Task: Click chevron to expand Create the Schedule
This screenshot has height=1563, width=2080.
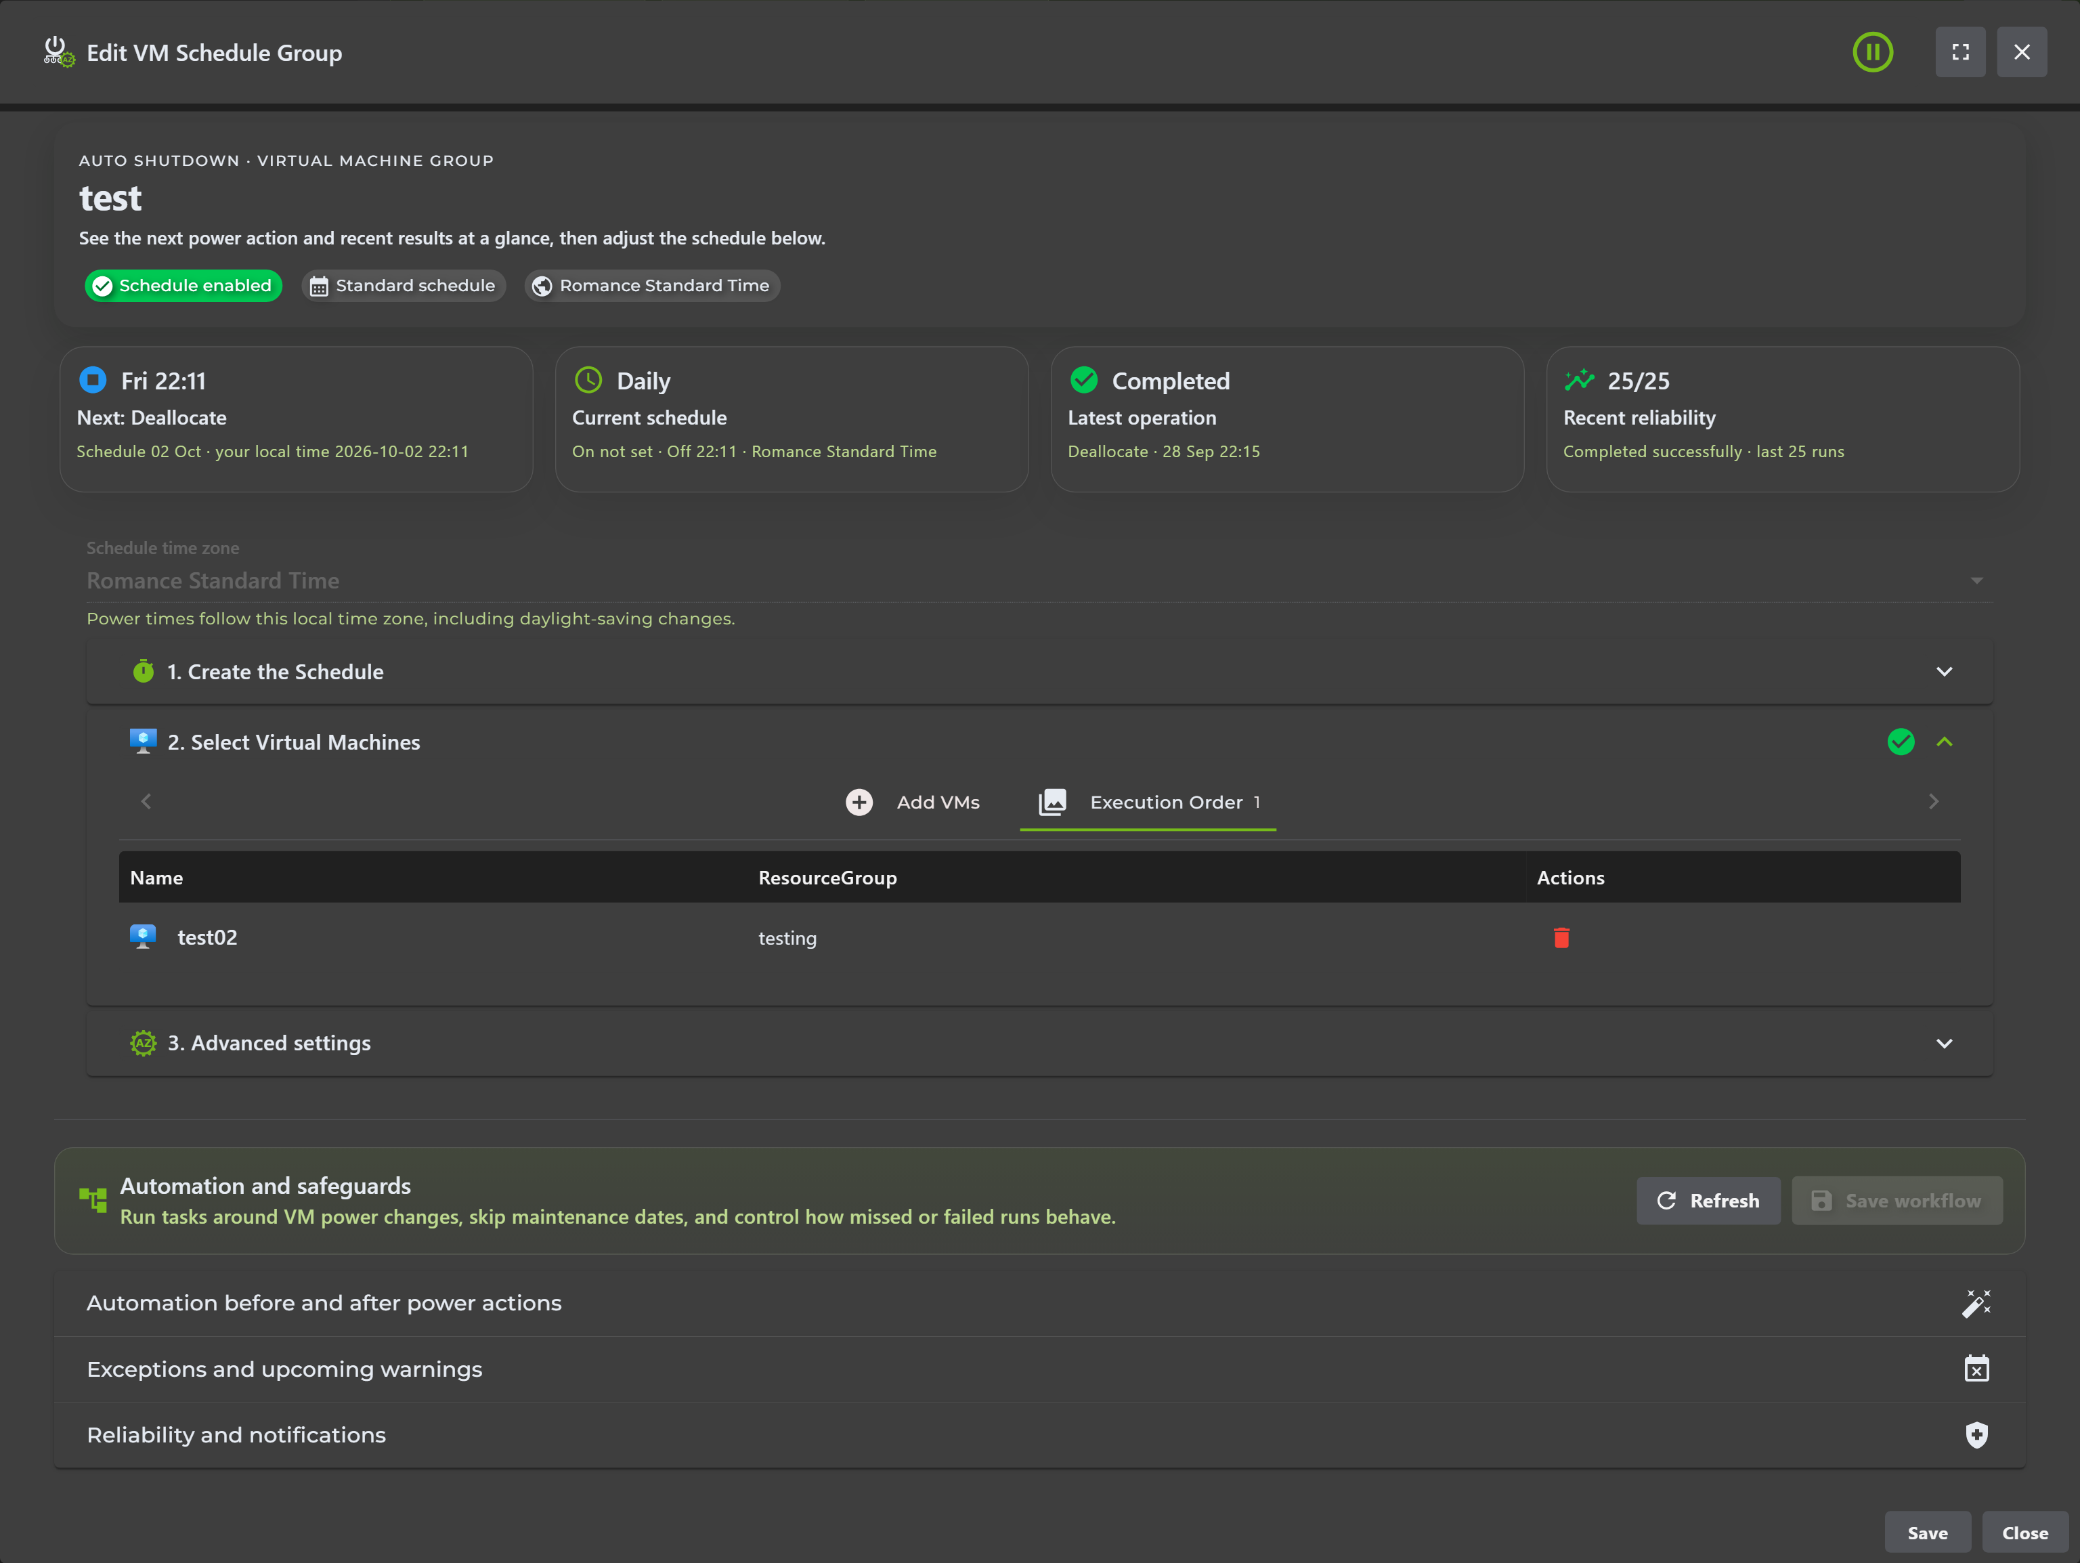Action: click(1945, 672)
